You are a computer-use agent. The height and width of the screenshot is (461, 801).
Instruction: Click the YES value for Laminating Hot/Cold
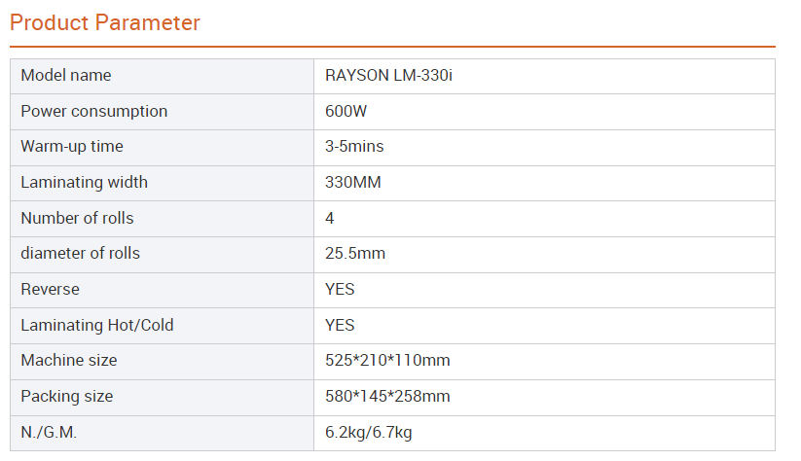click(x=340, y=325)
